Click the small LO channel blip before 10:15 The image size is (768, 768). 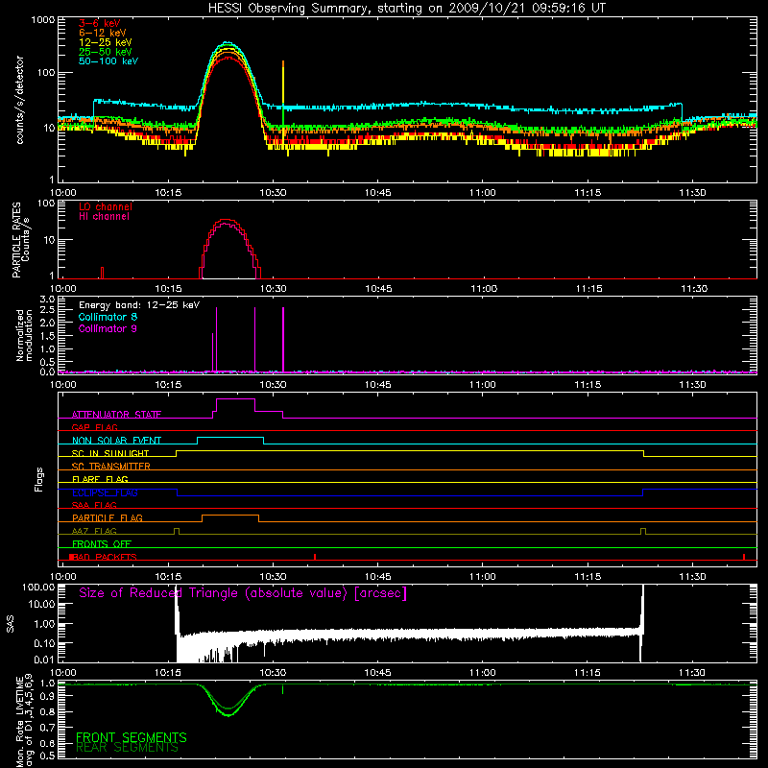click(102, 273)
